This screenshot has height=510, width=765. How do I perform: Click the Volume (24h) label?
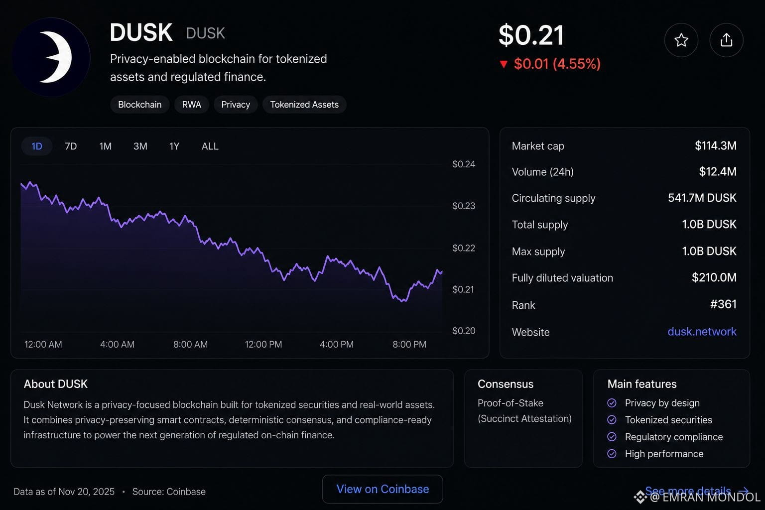543,172
